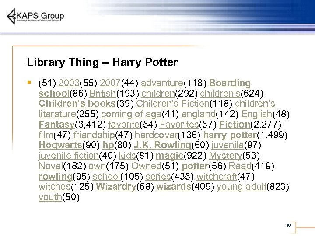Image resolution: width=315 pixels, height=236 pixels.
Task: Click the potter tag with count 56
Action: 195,166
